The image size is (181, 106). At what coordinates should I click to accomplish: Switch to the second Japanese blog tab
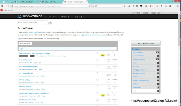[51, 2]
